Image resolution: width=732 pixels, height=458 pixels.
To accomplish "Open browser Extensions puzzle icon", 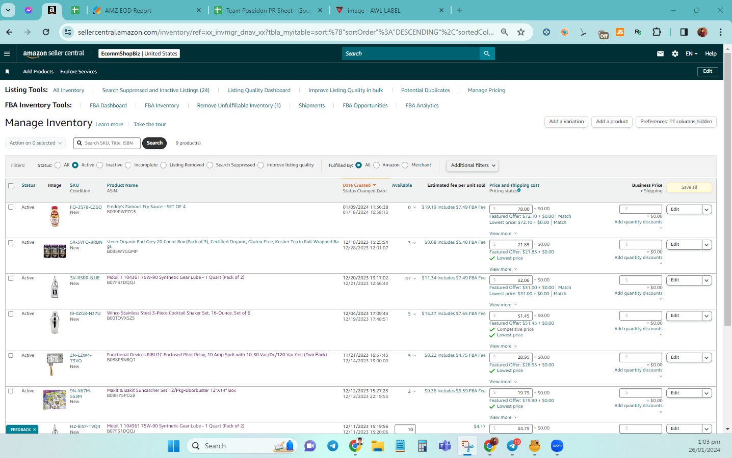I will pyautogui.click(x=657, y=32).
